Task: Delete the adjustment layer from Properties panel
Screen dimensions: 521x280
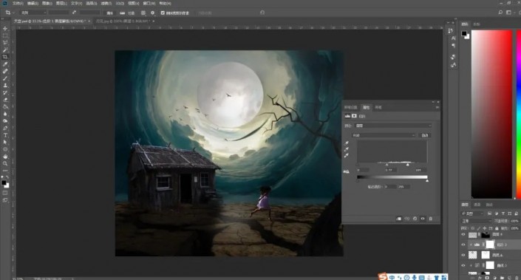Action: 431,219
